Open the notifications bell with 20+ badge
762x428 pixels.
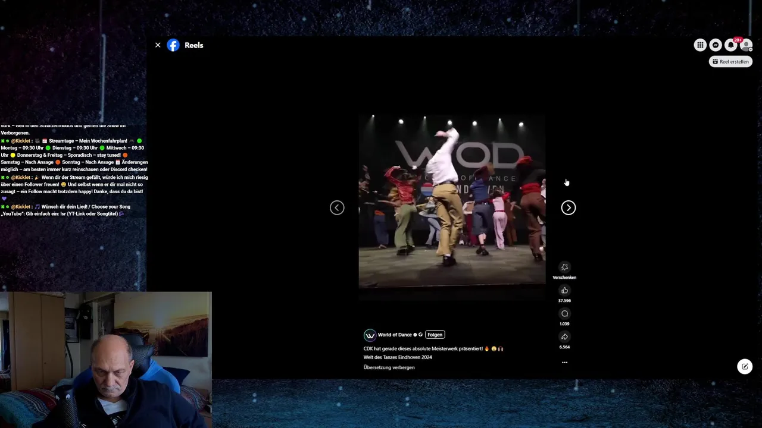click(x=731, y=45)
